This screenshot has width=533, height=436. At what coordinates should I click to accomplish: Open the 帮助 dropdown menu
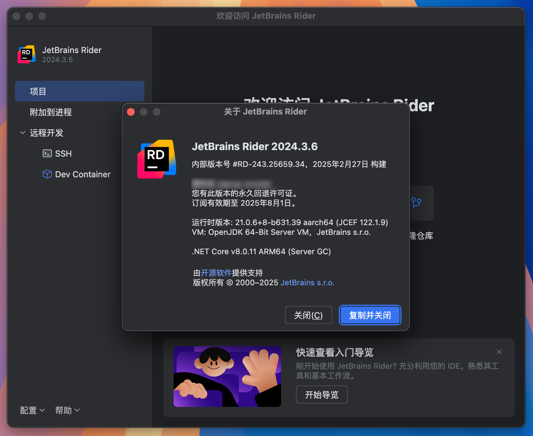(x=67, y=410)
